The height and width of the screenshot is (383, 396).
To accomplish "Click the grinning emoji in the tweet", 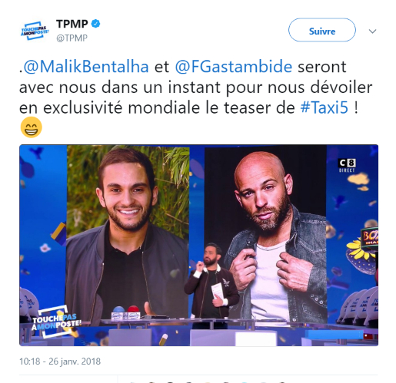I will pyautogui.click(x=31, y=127).
